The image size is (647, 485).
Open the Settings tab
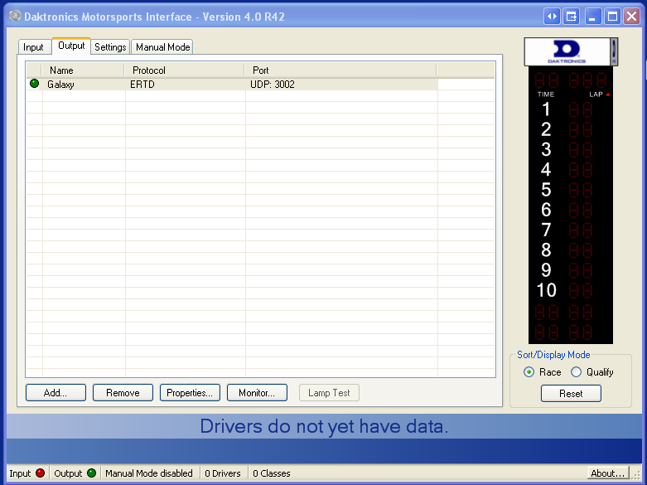pyautogui.click(x=110, y=47)
